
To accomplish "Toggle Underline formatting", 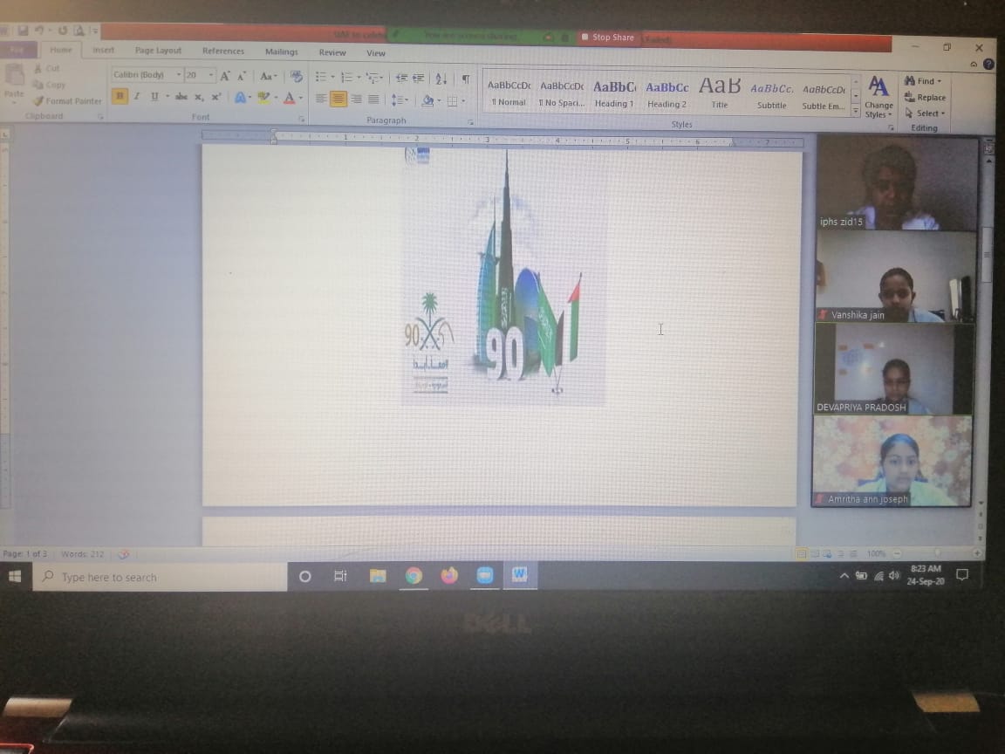I will coord(154,96).
